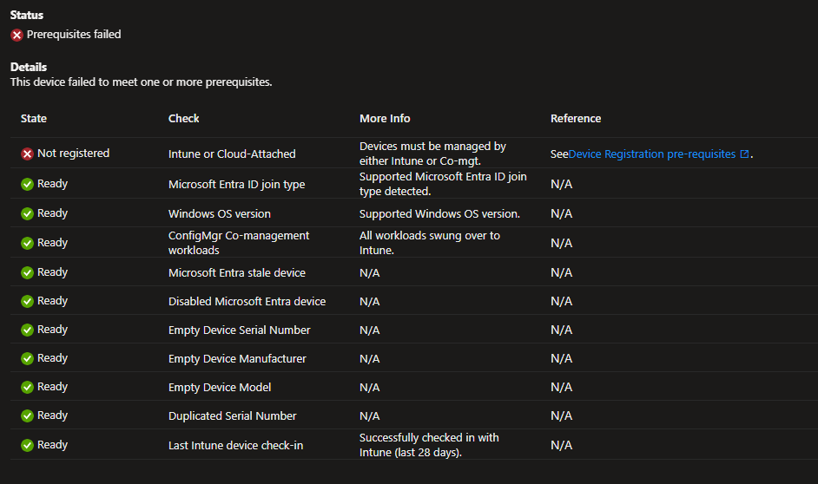Click 'This device failed to meet' description text
Viewport: 818px width, 484px height.
pyautogui.click(x=142, y=82)
